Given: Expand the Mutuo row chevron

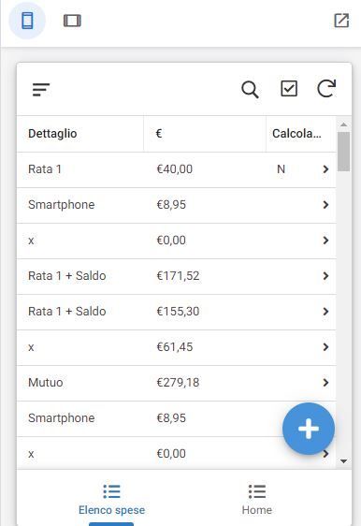Looking at the screenshot, I should click(x=325, y=383).
